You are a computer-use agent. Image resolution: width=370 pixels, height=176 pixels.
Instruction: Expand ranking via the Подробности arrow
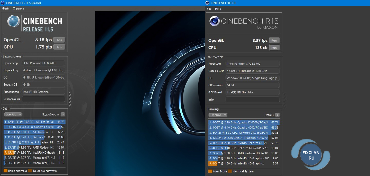tap(63, 114)
